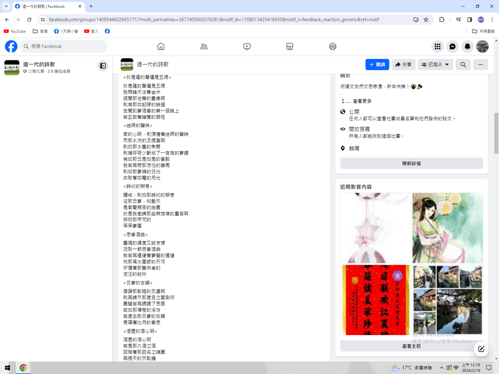Search within group using magnifier icon
Image resolution: width=499 pixels, height=374 pixels.
pyautogui.click(x=463, y=64)
